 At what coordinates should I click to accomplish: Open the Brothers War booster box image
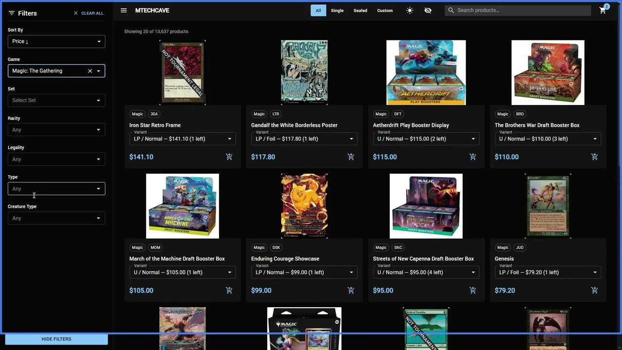click(548, 72)
